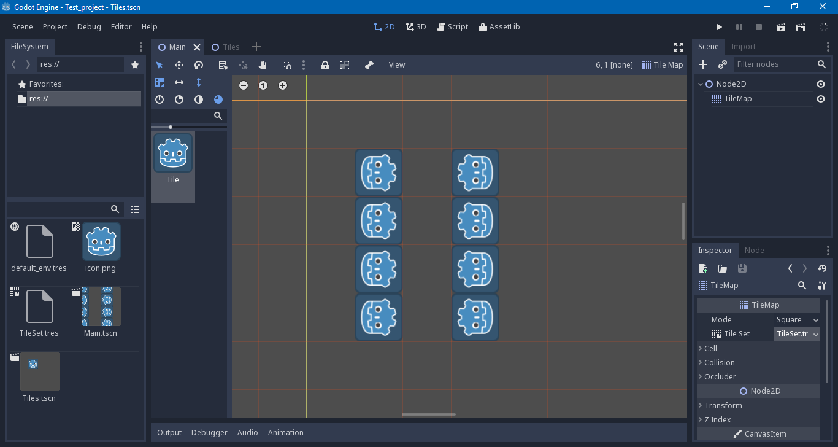Switch file view to list mode

click(x=135, y=209)
